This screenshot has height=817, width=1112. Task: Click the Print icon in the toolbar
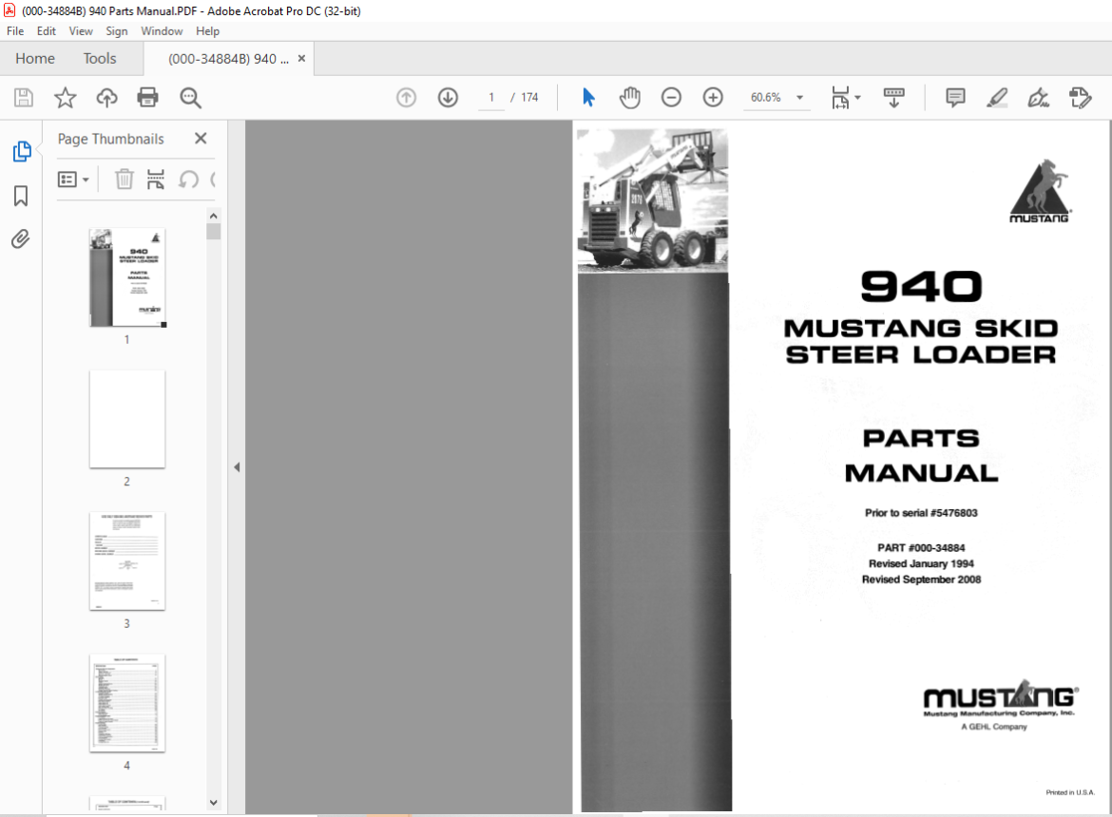(148, 97)
